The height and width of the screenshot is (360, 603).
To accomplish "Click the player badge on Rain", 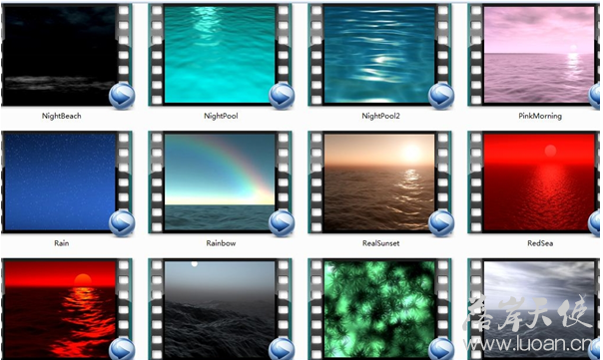I will click(122, 223).
